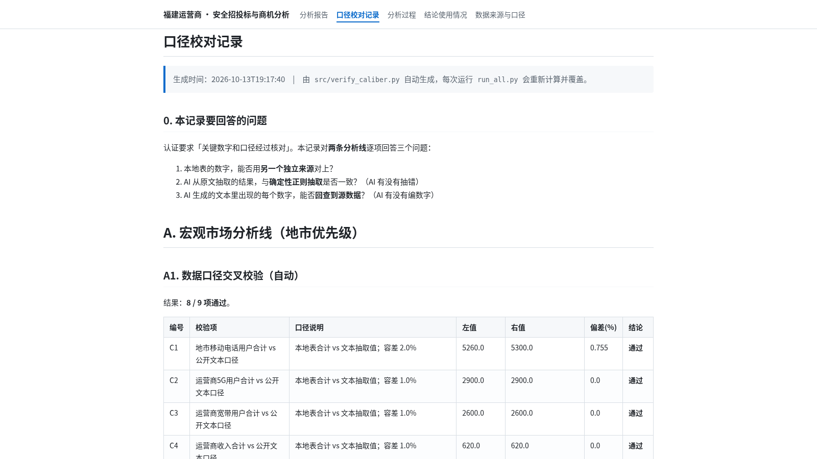Click the 偏差(%) column header
This screenshot has height=459, width=817.
(604, 327)
